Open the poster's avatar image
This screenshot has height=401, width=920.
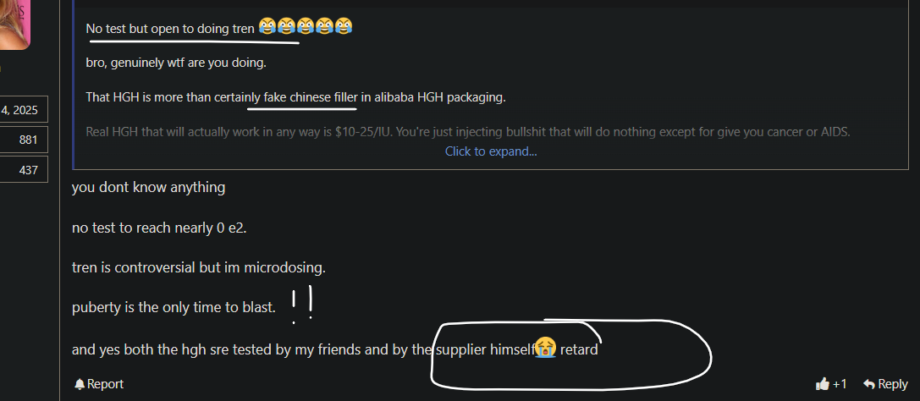click(x=15, y=24)
